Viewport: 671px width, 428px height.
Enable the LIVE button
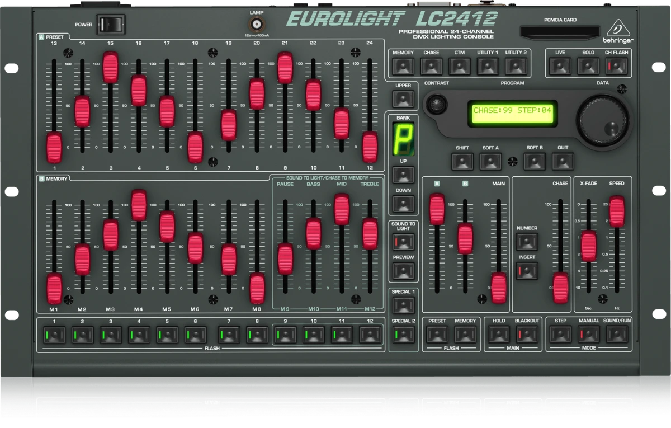(x=560, y=66)
